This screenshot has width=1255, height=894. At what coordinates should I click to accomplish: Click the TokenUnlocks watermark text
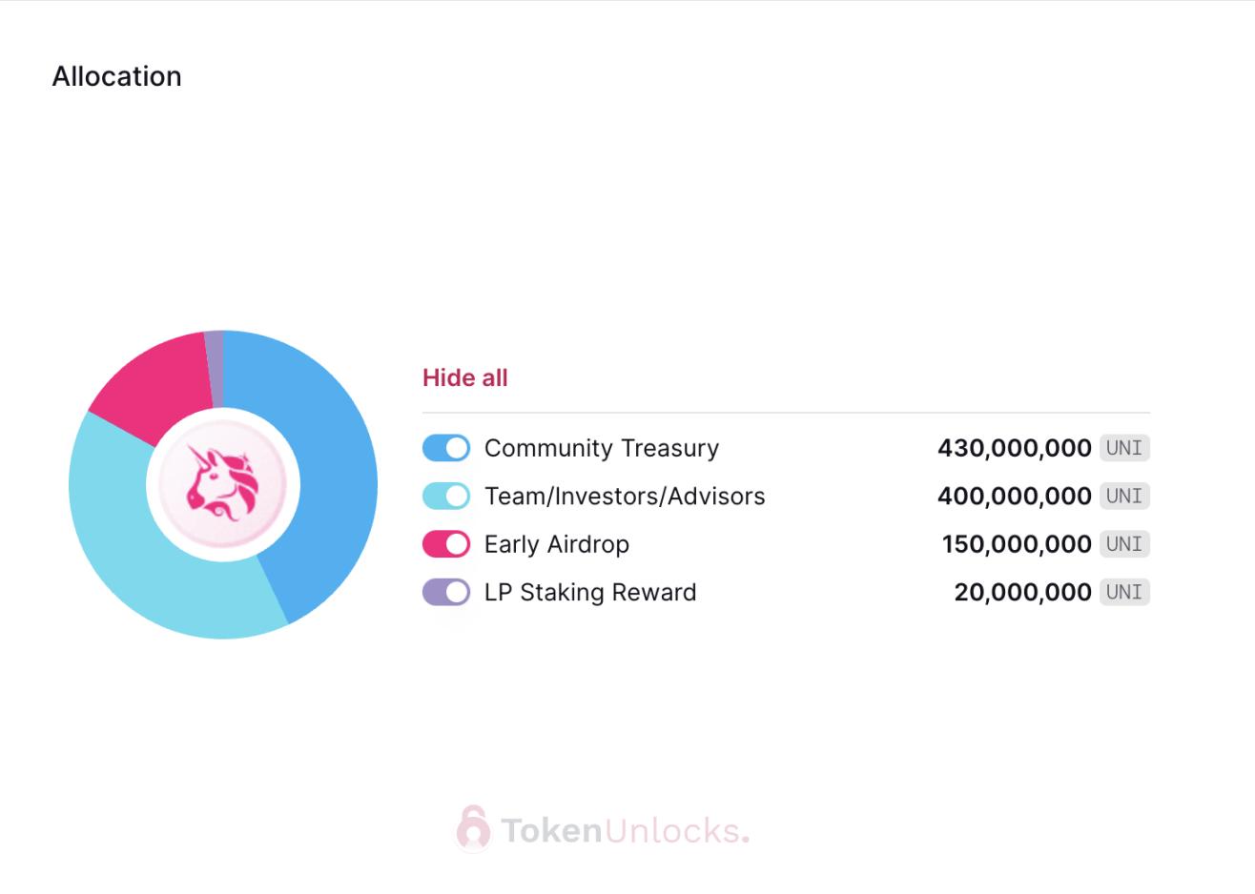coord(625,830)
